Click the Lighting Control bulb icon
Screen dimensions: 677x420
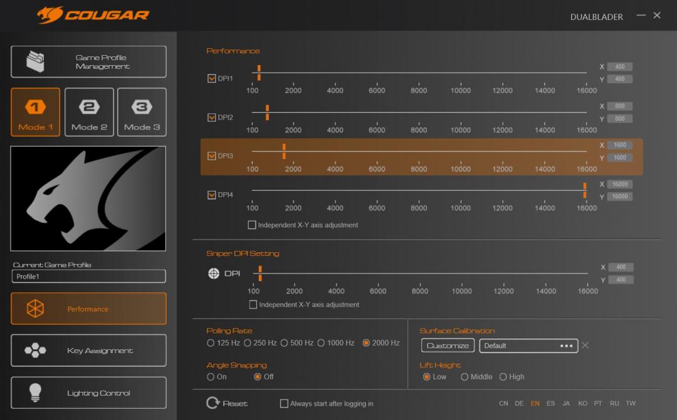click(35, 392)
